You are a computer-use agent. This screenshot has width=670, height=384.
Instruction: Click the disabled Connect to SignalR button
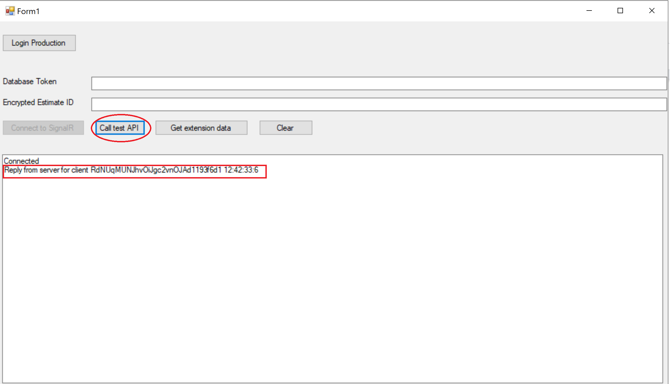click(x=43, y=128)
